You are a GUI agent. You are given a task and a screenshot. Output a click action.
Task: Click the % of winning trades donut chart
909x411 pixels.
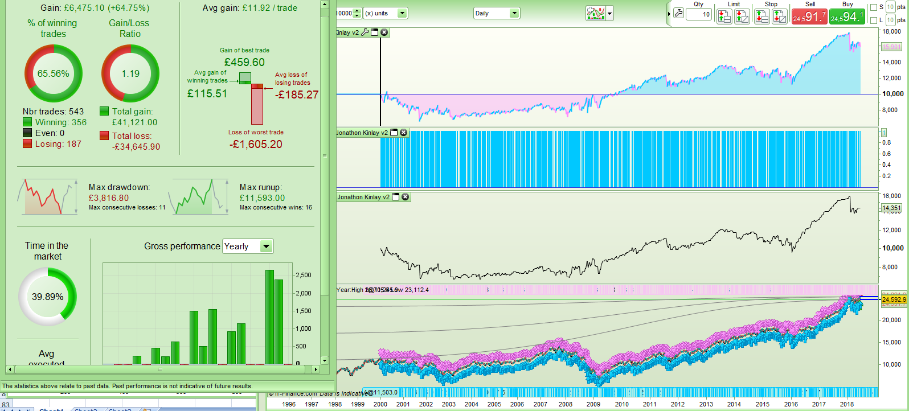(54, 73)
